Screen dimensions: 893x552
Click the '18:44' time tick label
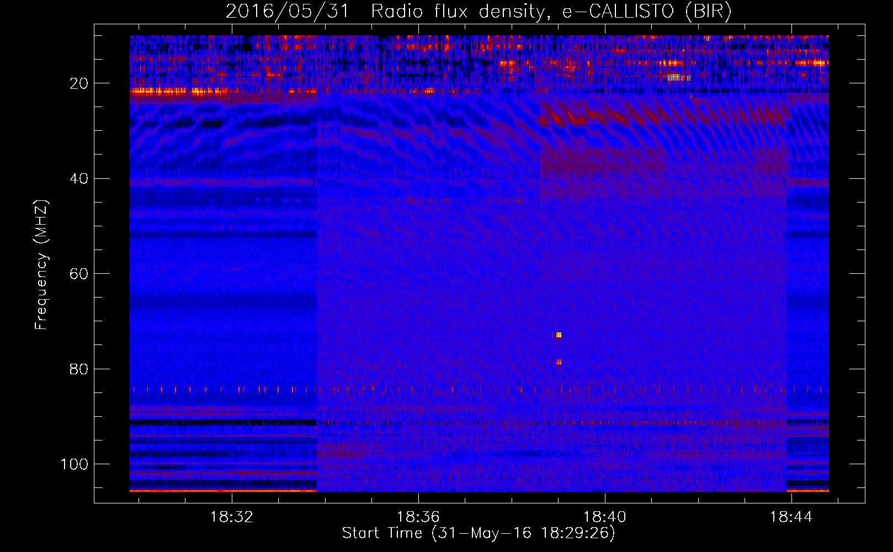coord(791,517)
